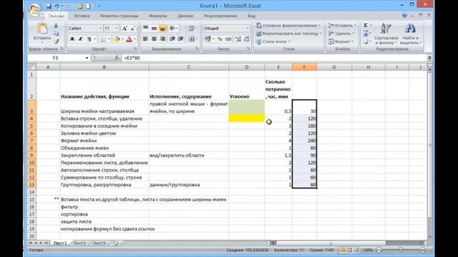Click Clear eraser icon in editing group
Viewport: 458px width, 257px height.
(366, 42)
